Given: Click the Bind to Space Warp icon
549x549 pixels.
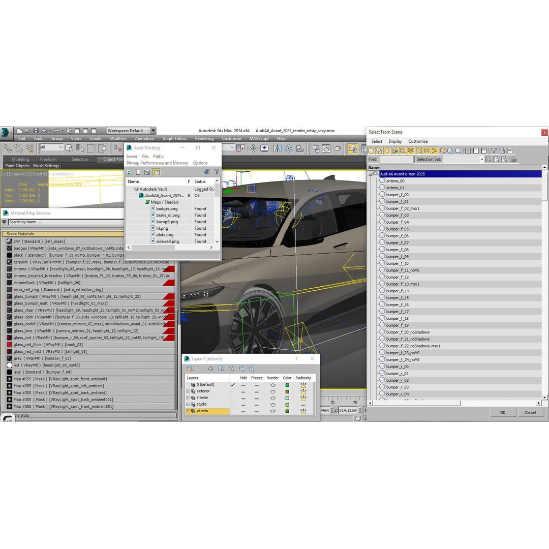Looking at the screenshot, I should [x=30, y=148].
